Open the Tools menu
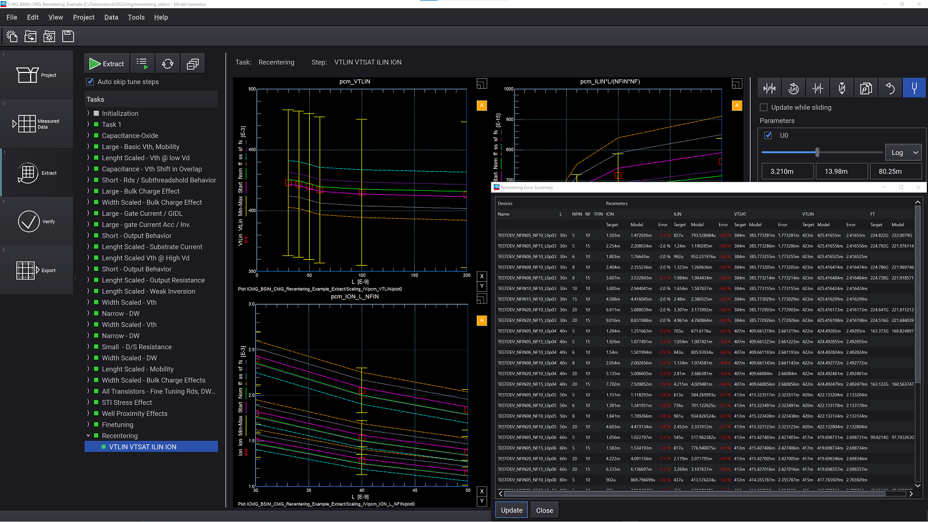The image size is (928, 522). click(136, 17)
